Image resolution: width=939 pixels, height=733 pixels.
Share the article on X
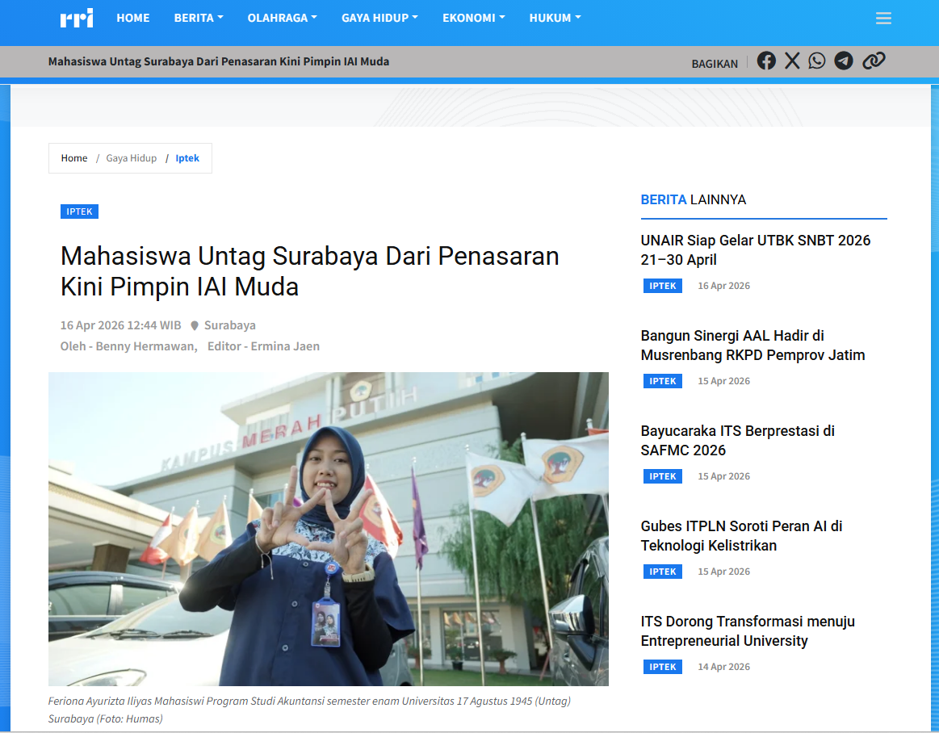click(791, 60)
